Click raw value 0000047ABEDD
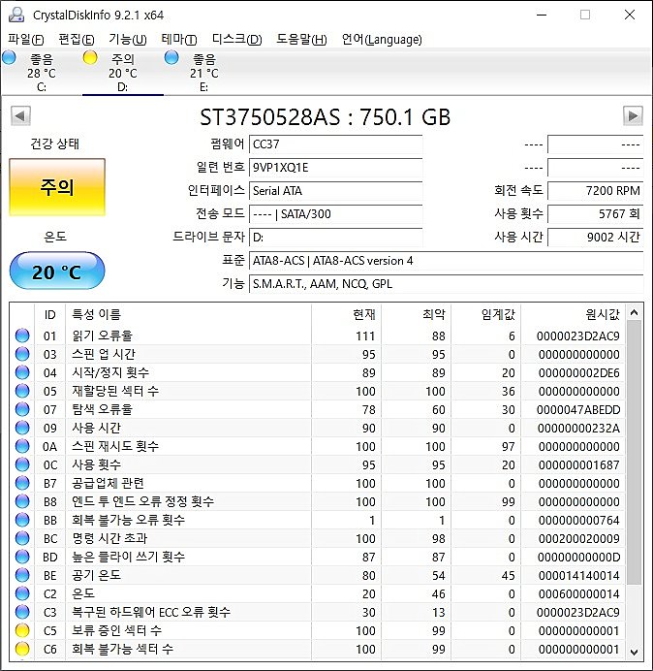The width and height of the screenshot is (653, 671). click(x=578, y=409)
